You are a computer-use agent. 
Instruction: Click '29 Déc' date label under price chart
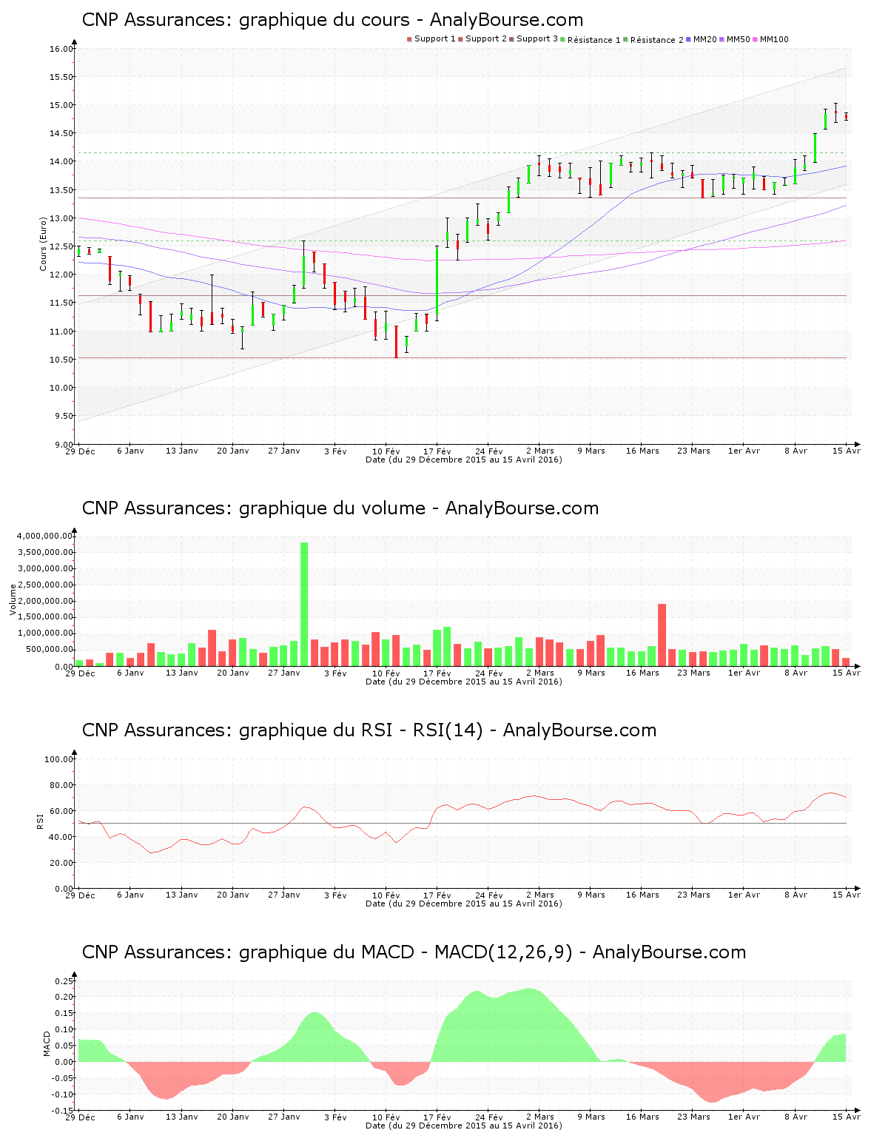[x=80, y=451]
